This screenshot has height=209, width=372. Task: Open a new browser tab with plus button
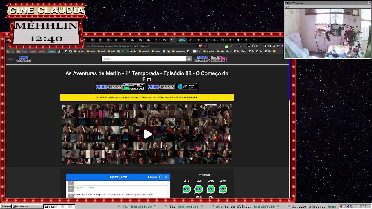[x=262, y=40]
